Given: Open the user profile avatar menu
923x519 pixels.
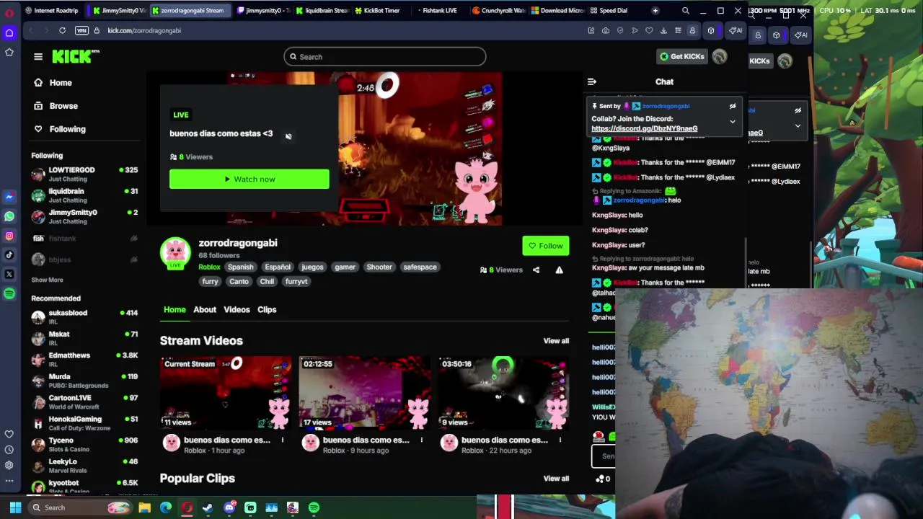Looking at the screenshot, I should 720,57.
